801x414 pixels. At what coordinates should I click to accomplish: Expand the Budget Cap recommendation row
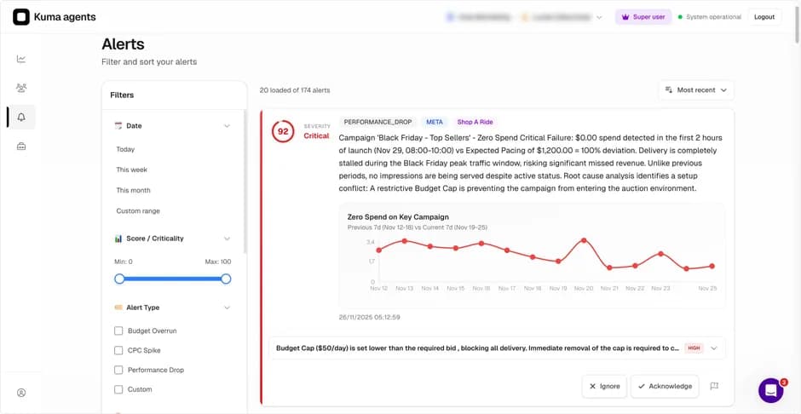point(713,348)
